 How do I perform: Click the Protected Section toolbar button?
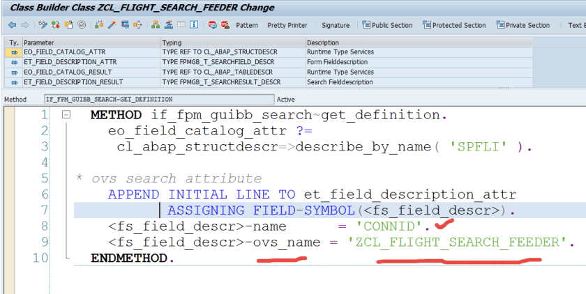click(x=454, y=25)
